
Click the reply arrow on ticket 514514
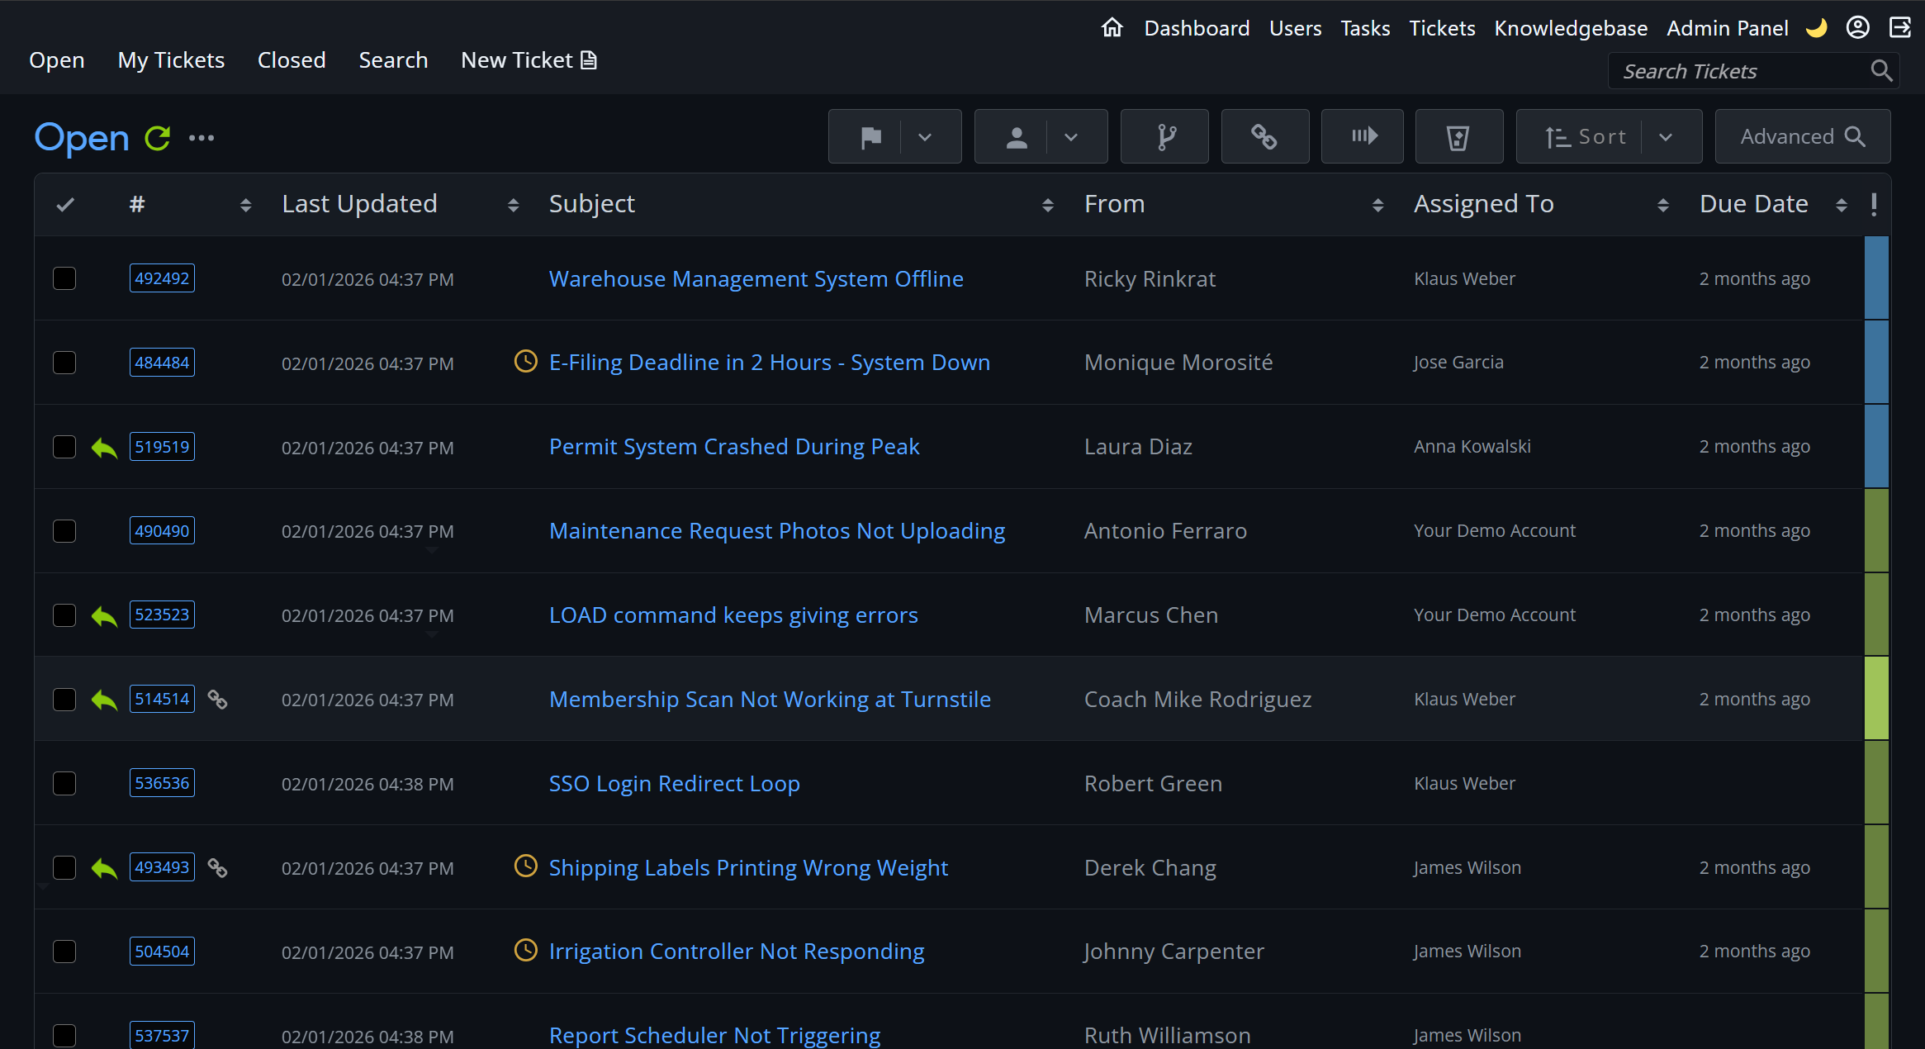tap(104, 700)
